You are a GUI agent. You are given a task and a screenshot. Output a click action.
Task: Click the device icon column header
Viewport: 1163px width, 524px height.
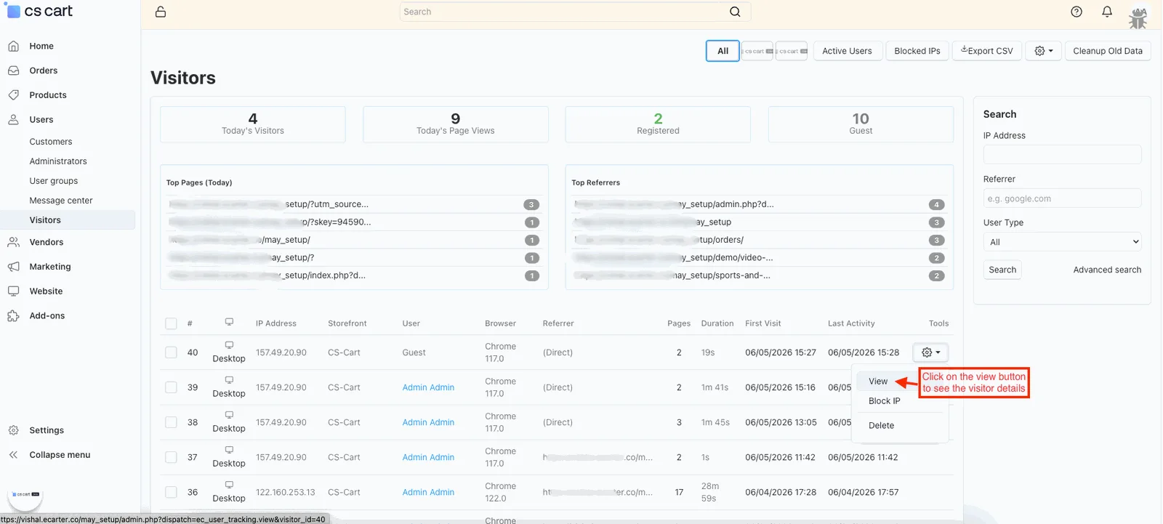[229, 322]
